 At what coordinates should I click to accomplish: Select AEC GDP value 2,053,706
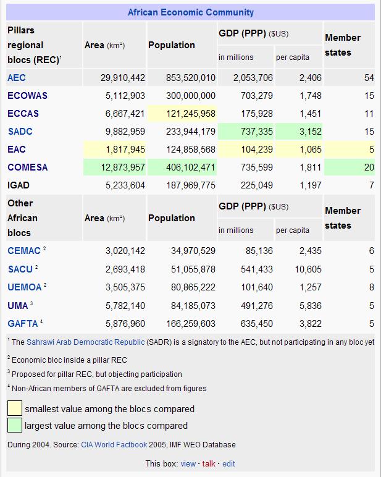pos(253,78)
